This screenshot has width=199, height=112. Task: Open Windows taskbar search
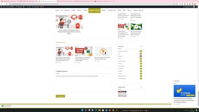tap(86, 110)
